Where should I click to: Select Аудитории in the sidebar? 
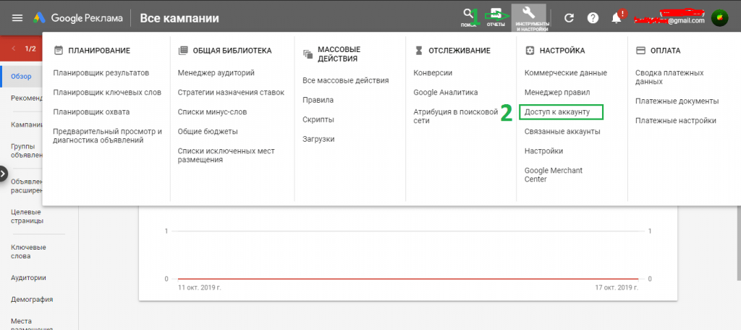click(28, 278)
